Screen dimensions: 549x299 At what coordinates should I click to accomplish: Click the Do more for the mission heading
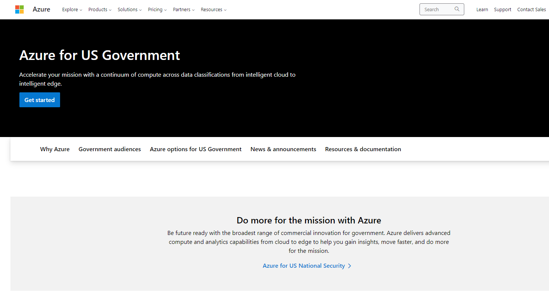[309, 220]
